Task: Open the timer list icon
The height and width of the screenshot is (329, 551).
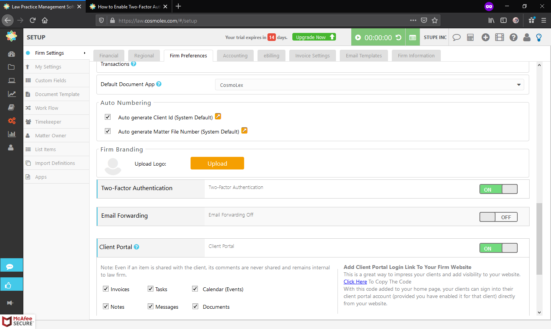Action: 412,37
